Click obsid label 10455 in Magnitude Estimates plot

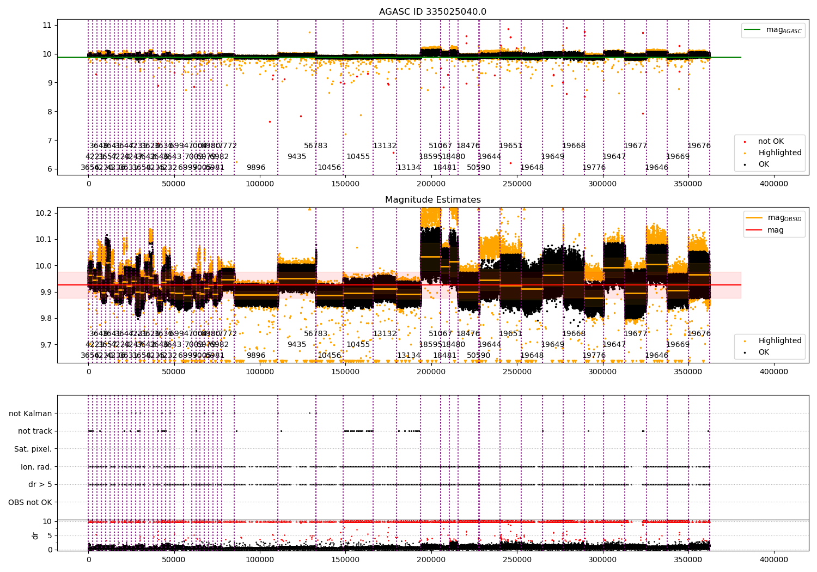coord(358,345)
